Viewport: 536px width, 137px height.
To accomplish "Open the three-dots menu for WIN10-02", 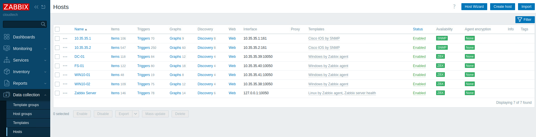I will tap(65, 84).
